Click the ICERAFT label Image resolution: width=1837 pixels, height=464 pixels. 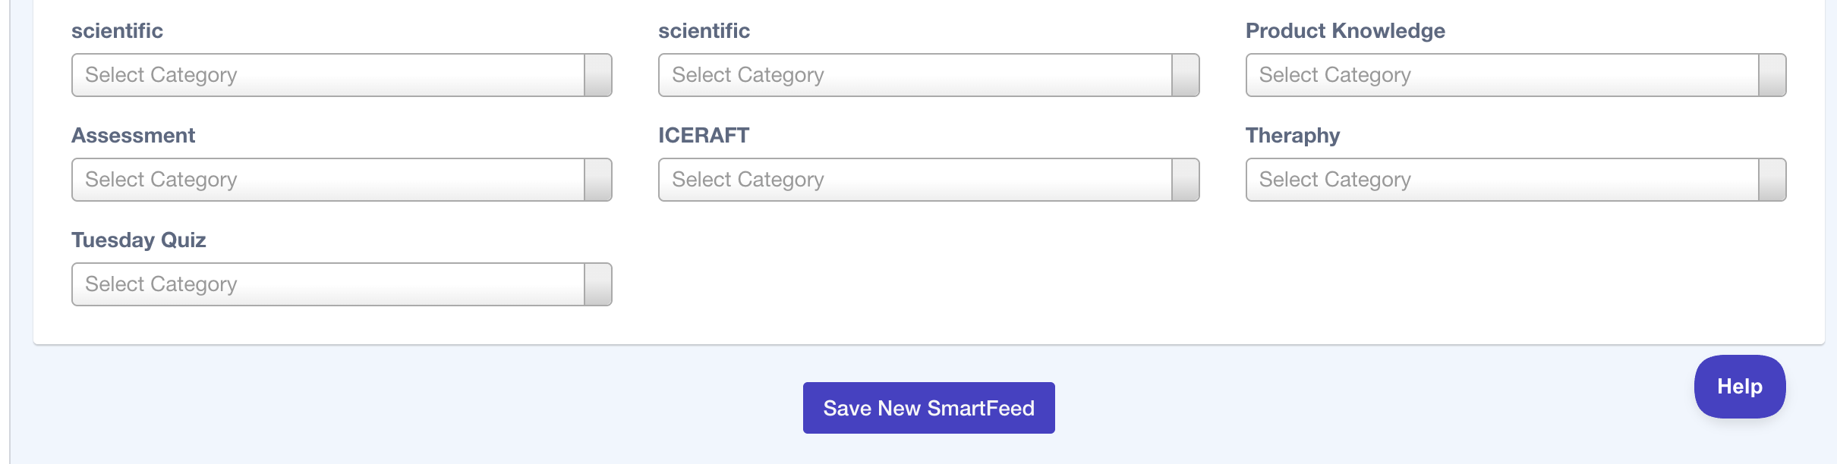pyautogui.click(x=704, y=136)
